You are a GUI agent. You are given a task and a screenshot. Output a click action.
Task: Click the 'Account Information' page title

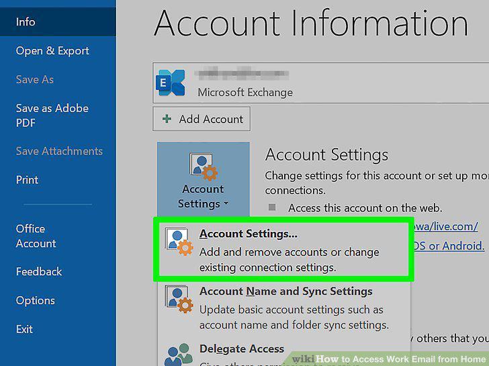click(311, 23)
